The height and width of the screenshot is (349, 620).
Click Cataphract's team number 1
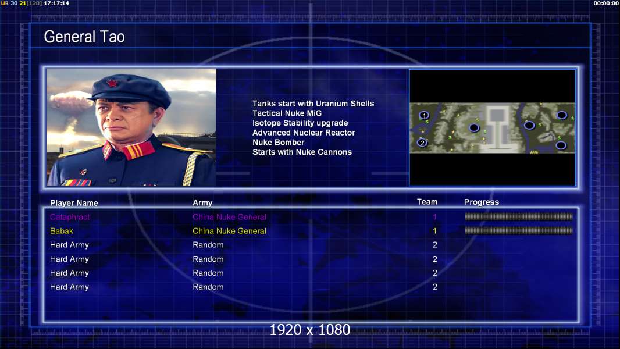pos(434,217)
